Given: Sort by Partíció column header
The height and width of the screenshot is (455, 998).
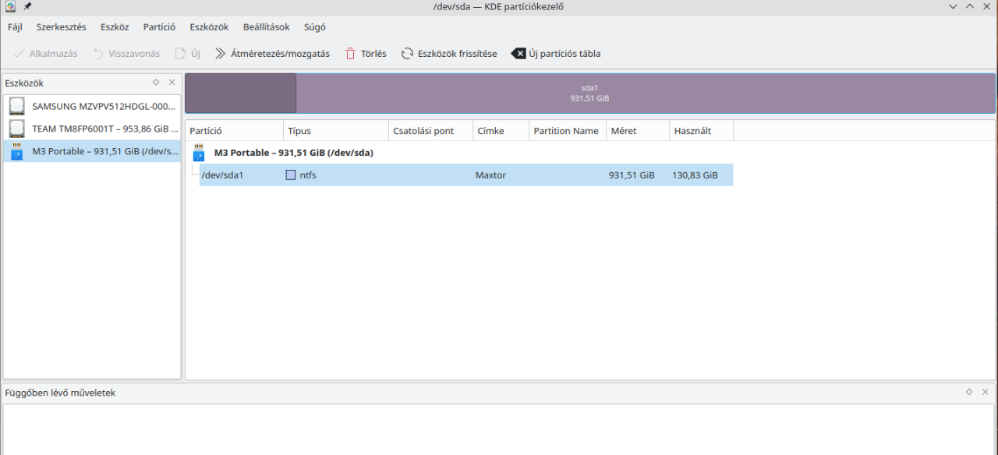Looking at the screenshot, I should point(235,131).
